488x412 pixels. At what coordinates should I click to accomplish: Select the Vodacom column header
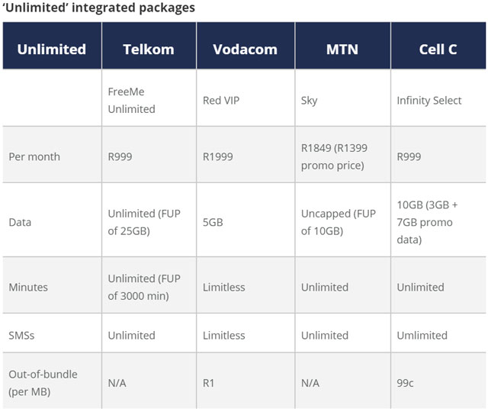(x=244, y=50)
